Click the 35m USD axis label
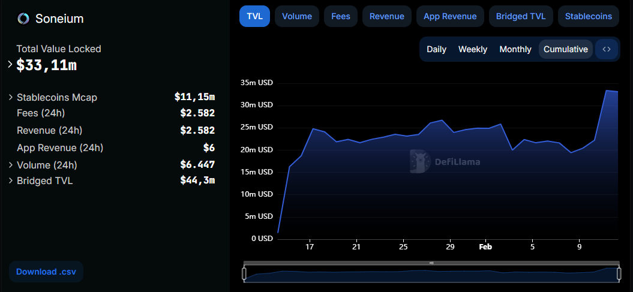The height and width of the screenshot is (292, 633). pos(256,83)
